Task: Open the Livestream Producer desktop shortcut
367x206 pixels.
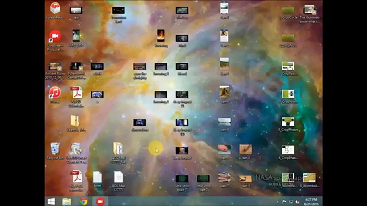Action: pos(55,37)
